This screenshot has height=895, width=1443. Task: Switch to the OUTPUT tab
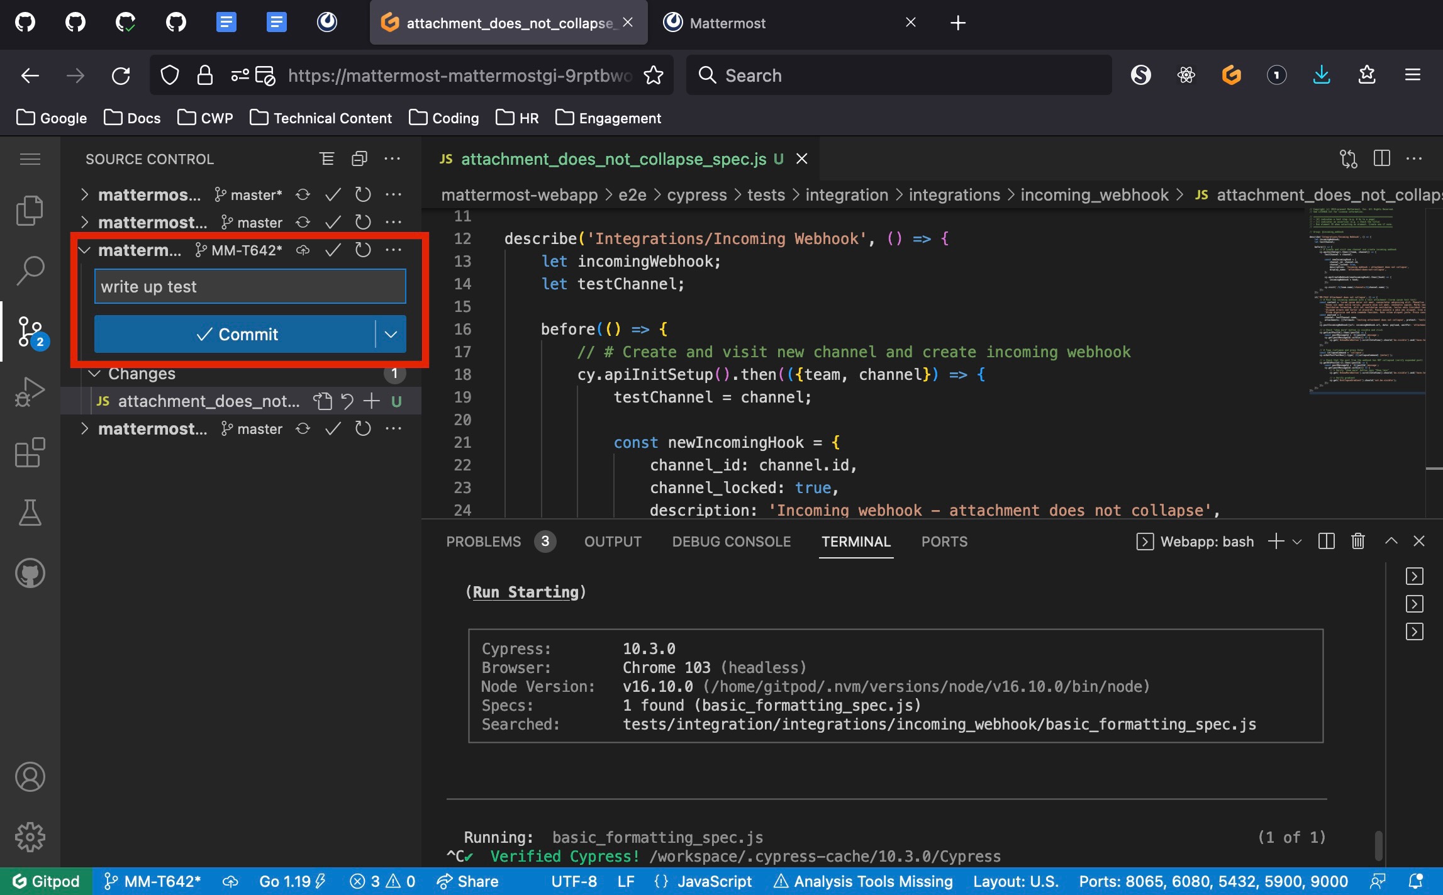(x=613, y=542)
